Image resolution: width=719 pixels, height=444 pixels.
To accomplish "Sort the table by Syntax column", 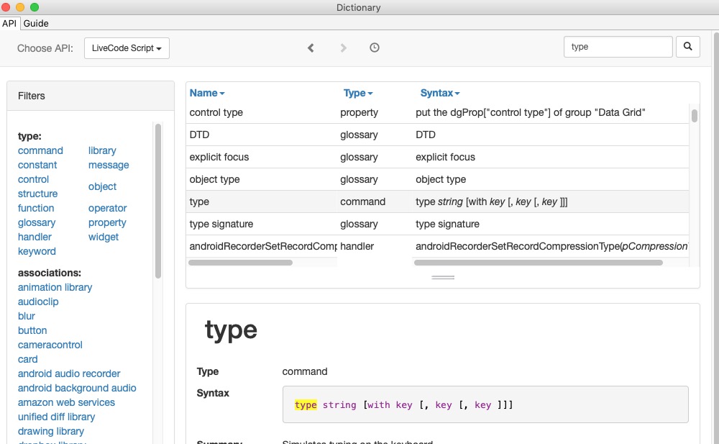I will pos(440,93).
